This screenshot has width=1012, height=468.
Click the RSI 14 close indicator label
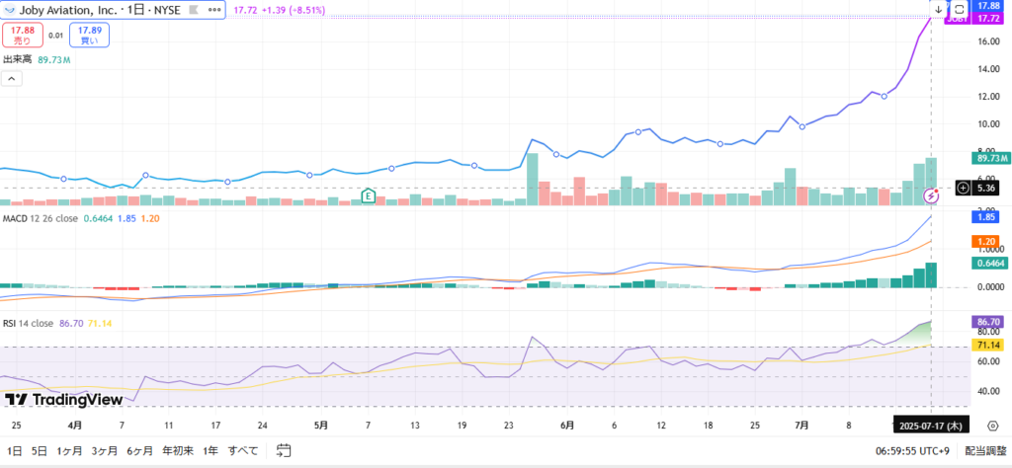click(x=29, y=324)
